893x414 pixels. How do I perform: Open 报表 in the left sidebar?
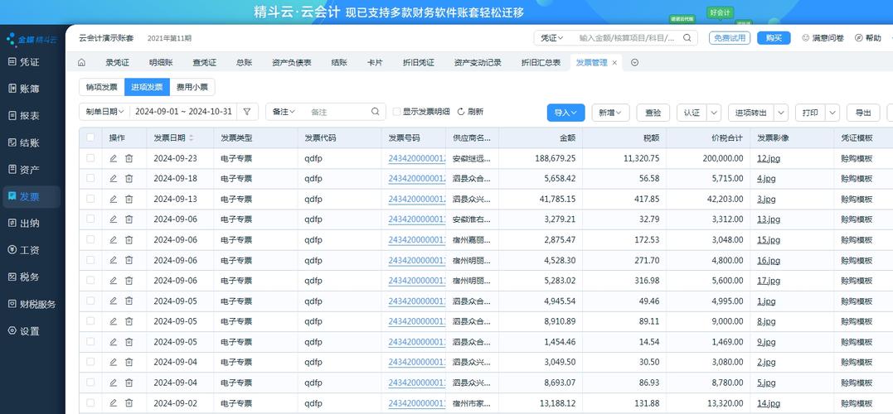[30, 116]
